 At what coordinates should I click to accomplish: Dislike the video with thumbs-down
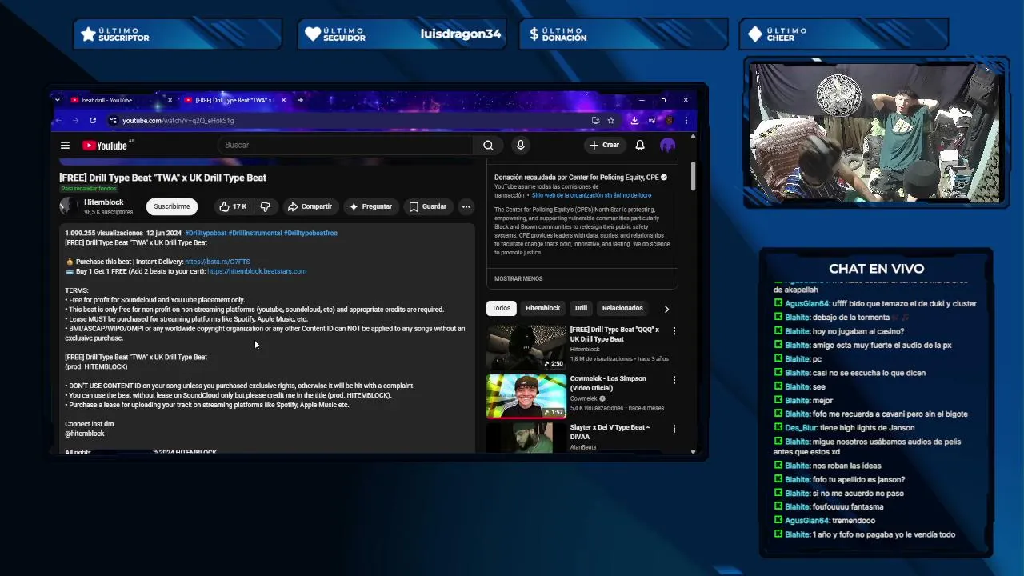266,206
